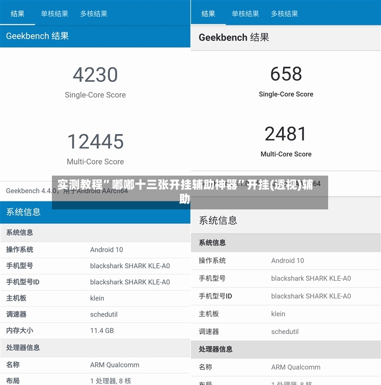
Task: Click 'ARM Qualcomm' value in left panel
Action: pyautogui.click(x=115, y=365)
